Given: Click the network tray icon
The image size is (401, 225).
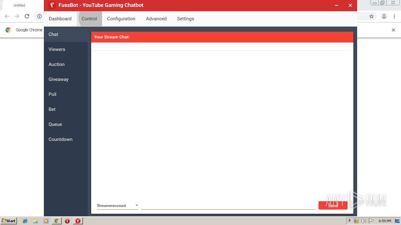Looking at the screenshot, I should [x=356, y=221].
